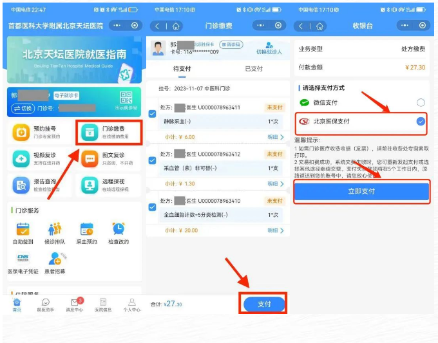Go to 消息中心 in bottom navigation
The image size is (438, 343).
pos(77,305)
